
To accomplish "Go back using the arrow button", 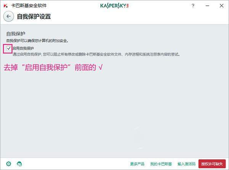I will point(9,16).
